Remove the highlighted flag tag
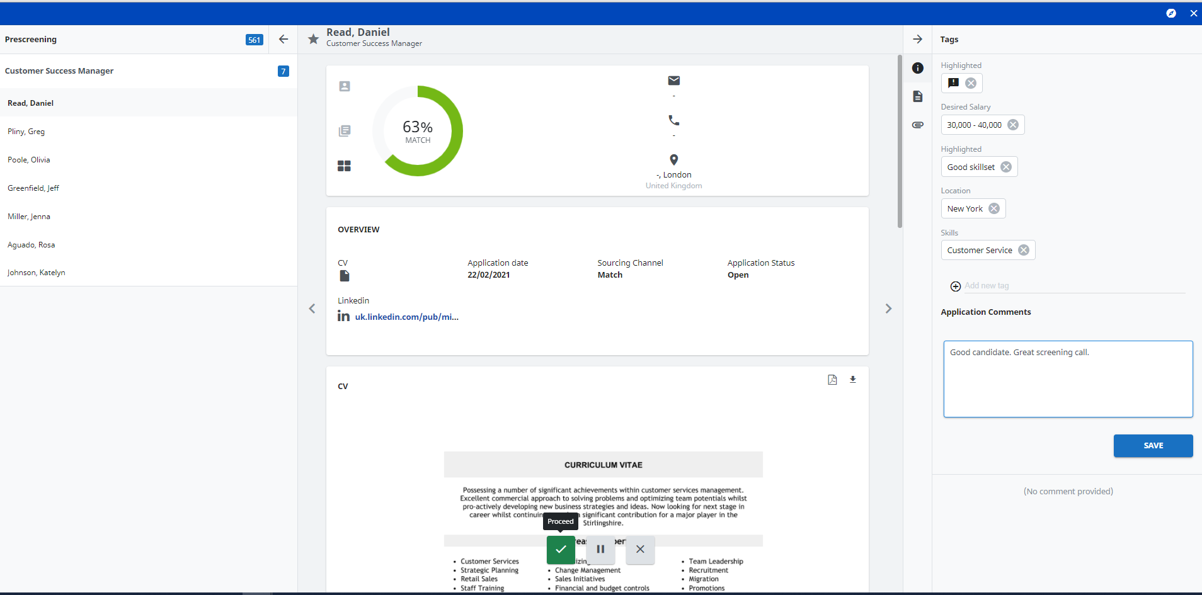 click(971, 83)
